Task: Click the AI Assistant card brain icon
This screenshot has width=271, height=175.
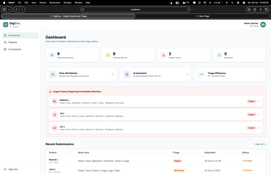Action: [127, 74]
